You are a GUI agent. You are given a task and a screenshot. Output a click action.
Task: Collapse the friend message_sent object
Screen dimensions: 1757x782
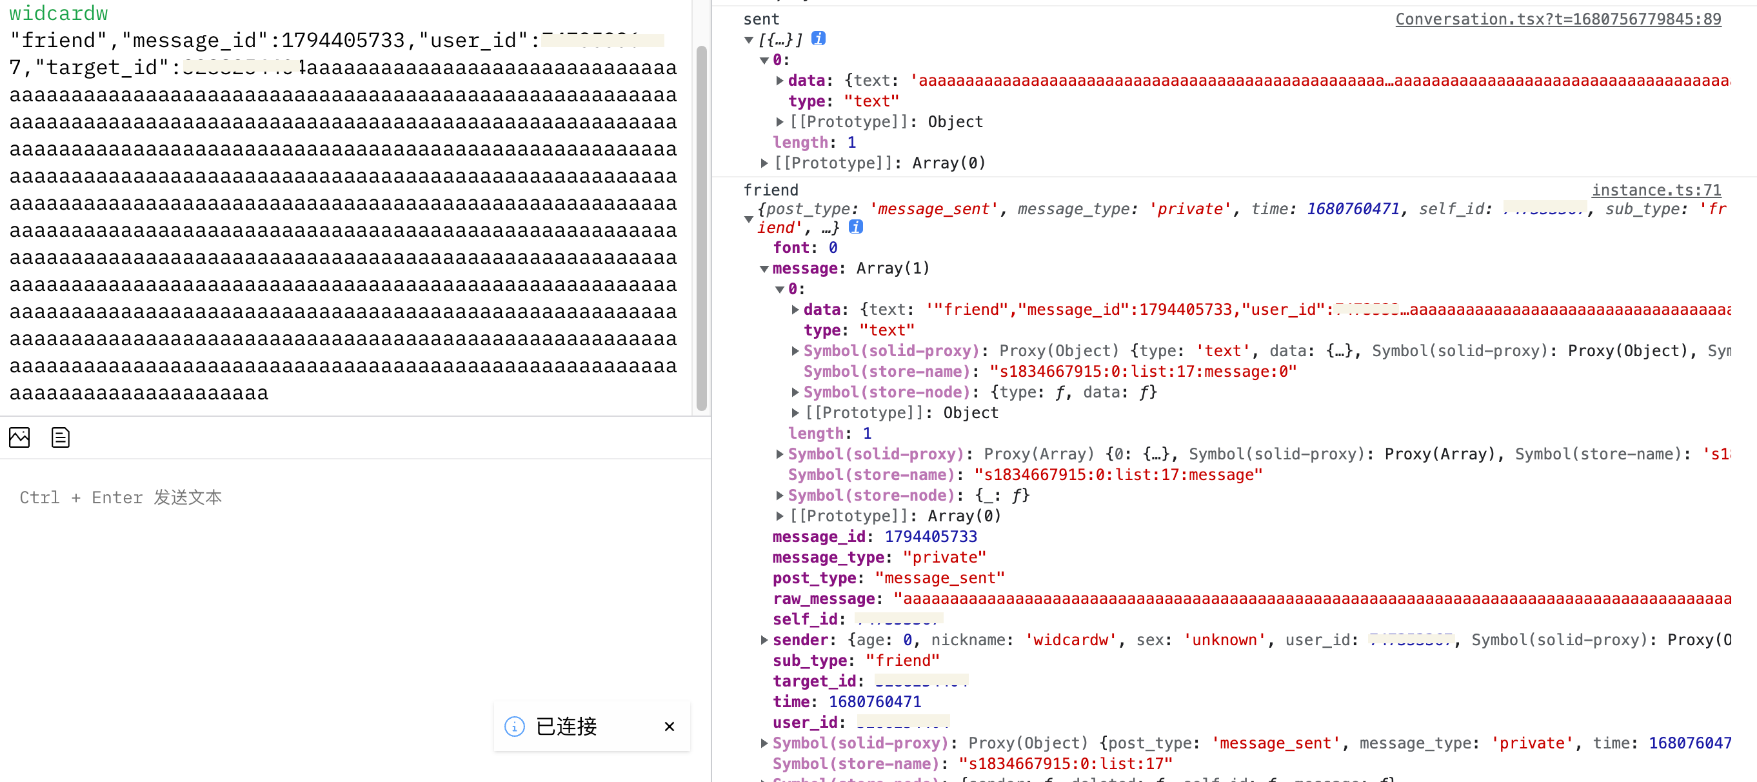tap(748, 220)
